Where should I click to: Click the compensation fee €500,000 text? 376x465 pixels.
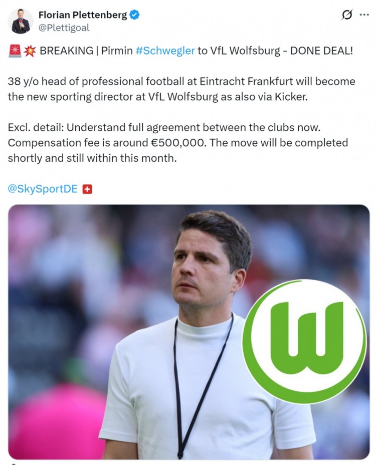[107, 143]
